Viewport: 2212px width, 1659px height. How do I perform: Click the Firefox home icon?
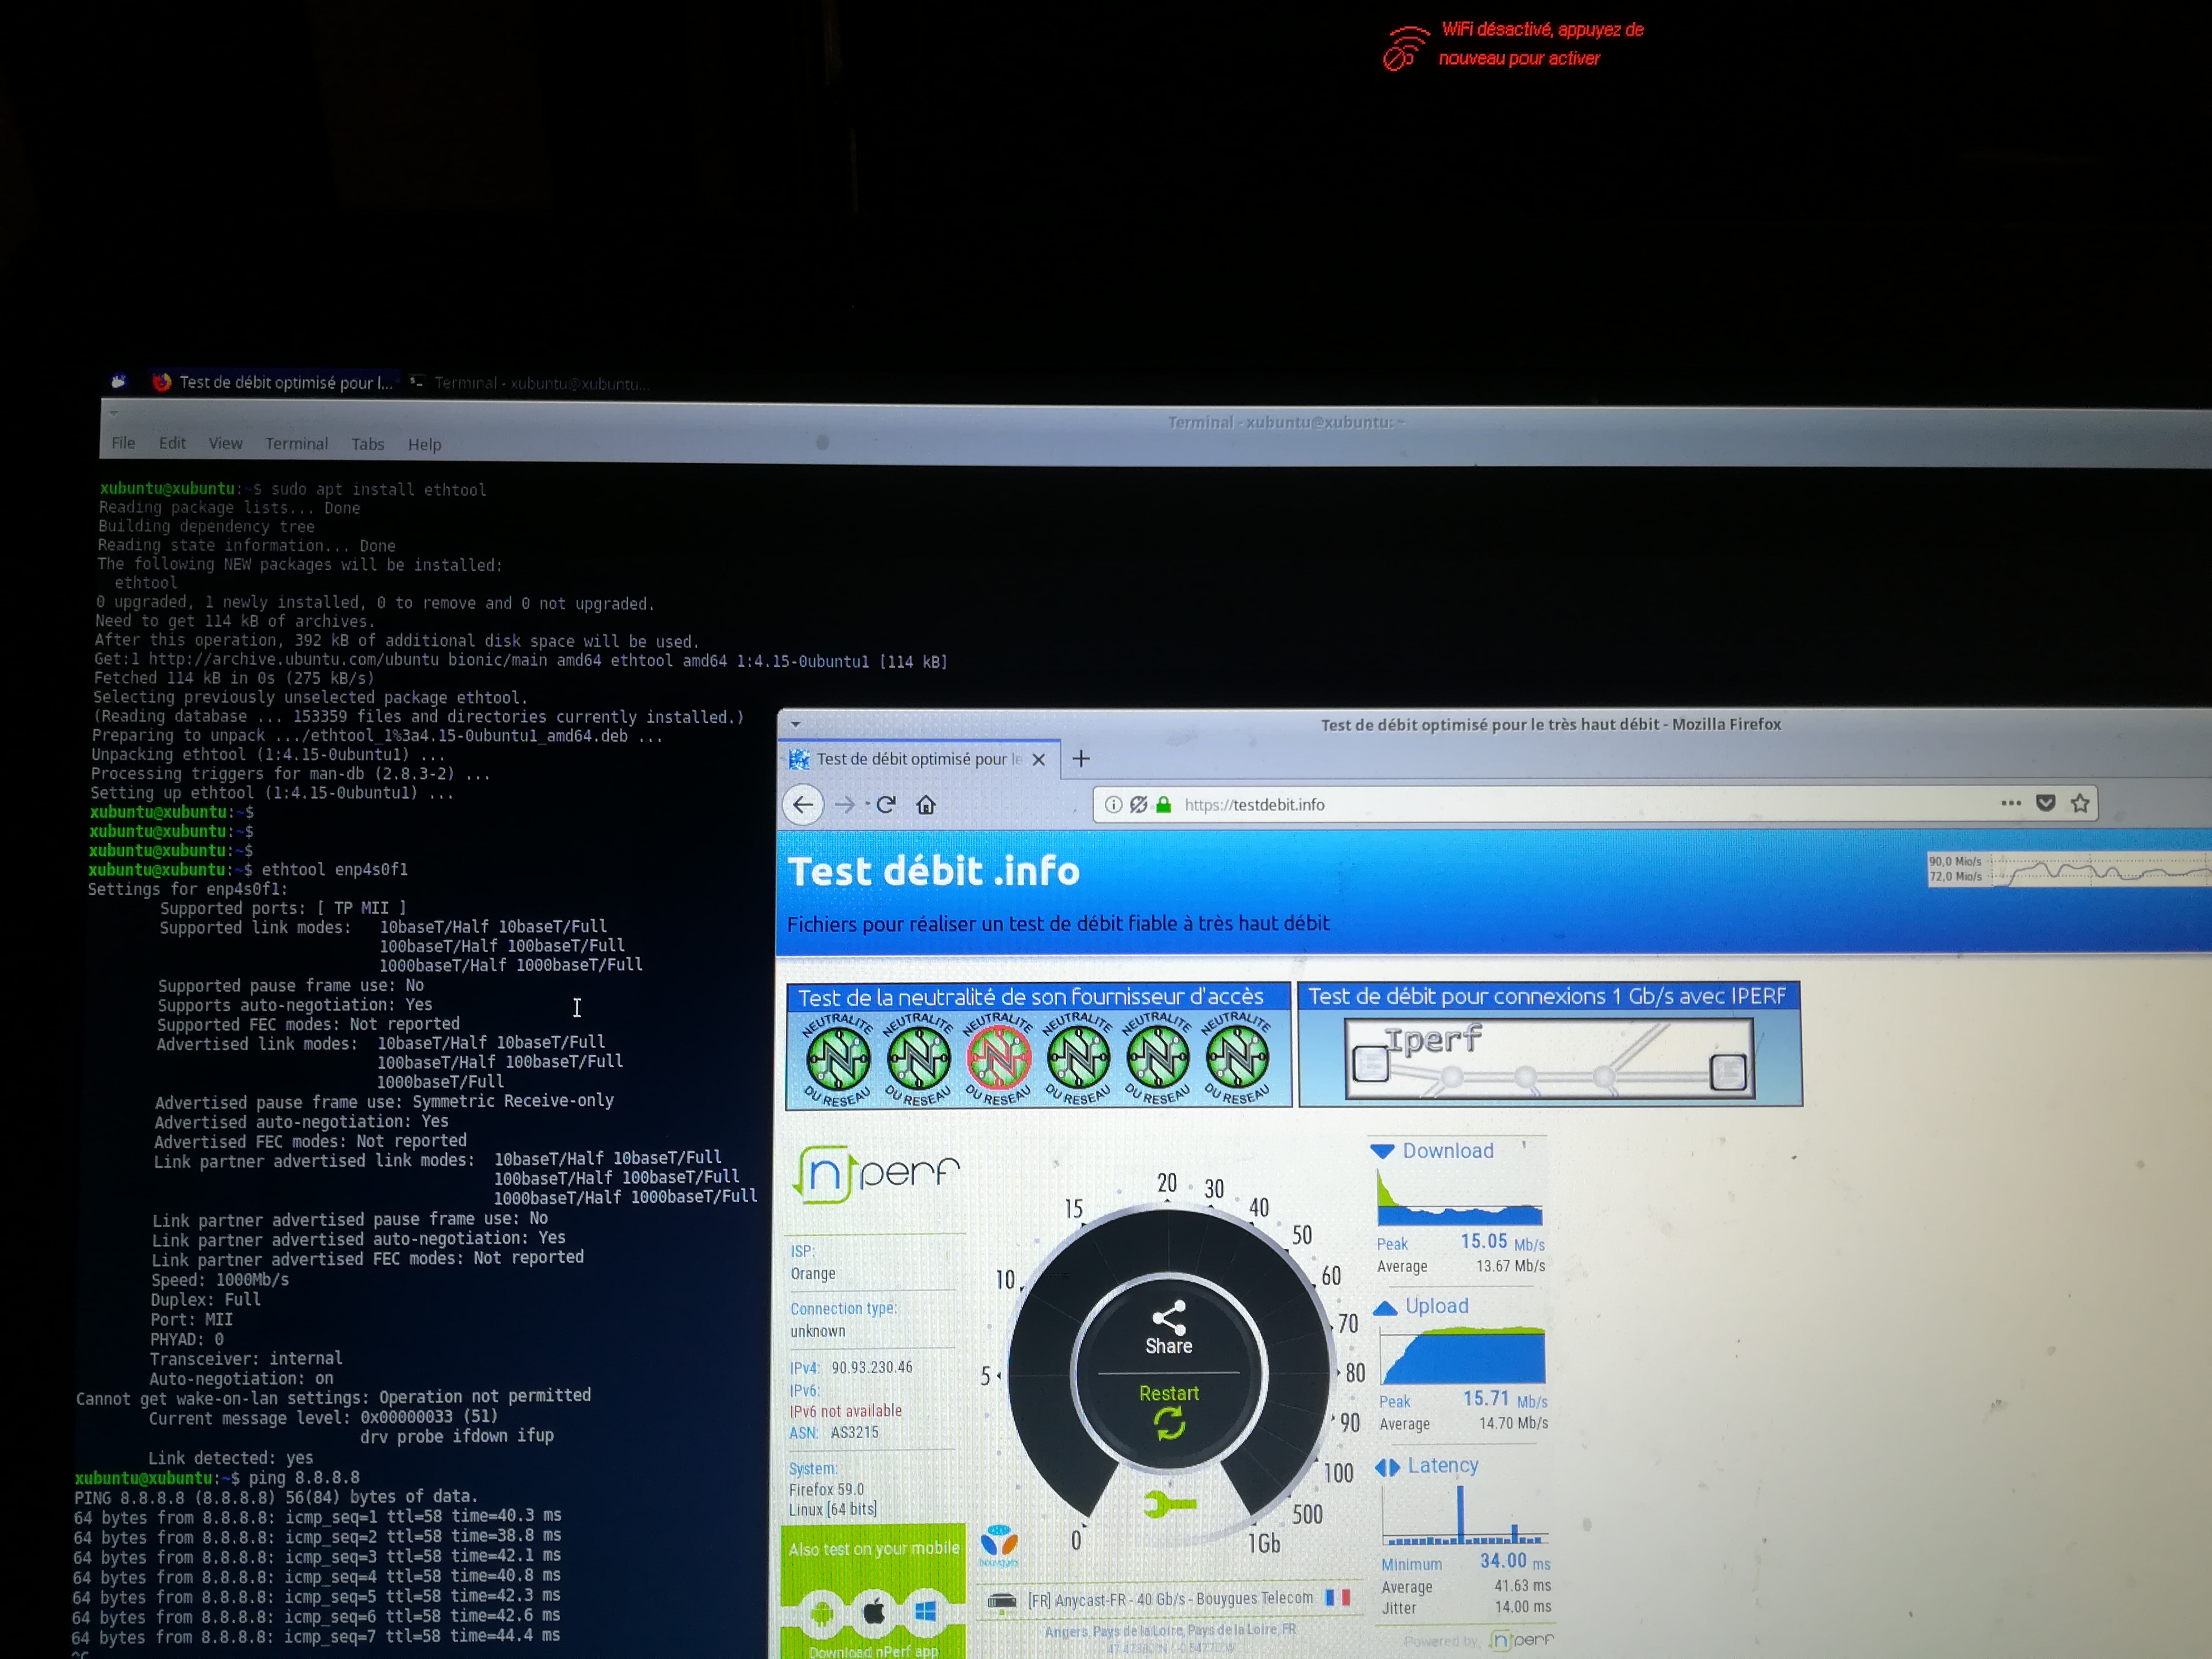(x=926, y=805)
